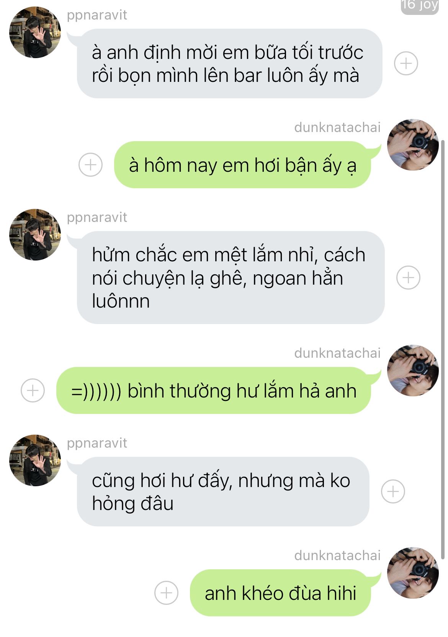Tap plus icon beside 'hừm chắc em mệt' message
The width and height of the screenshot is (448, 637).
tap(408, 277)
